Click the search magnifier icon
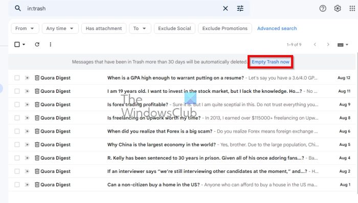Viewport: 358px width, 203px height. tap(18, 9)
